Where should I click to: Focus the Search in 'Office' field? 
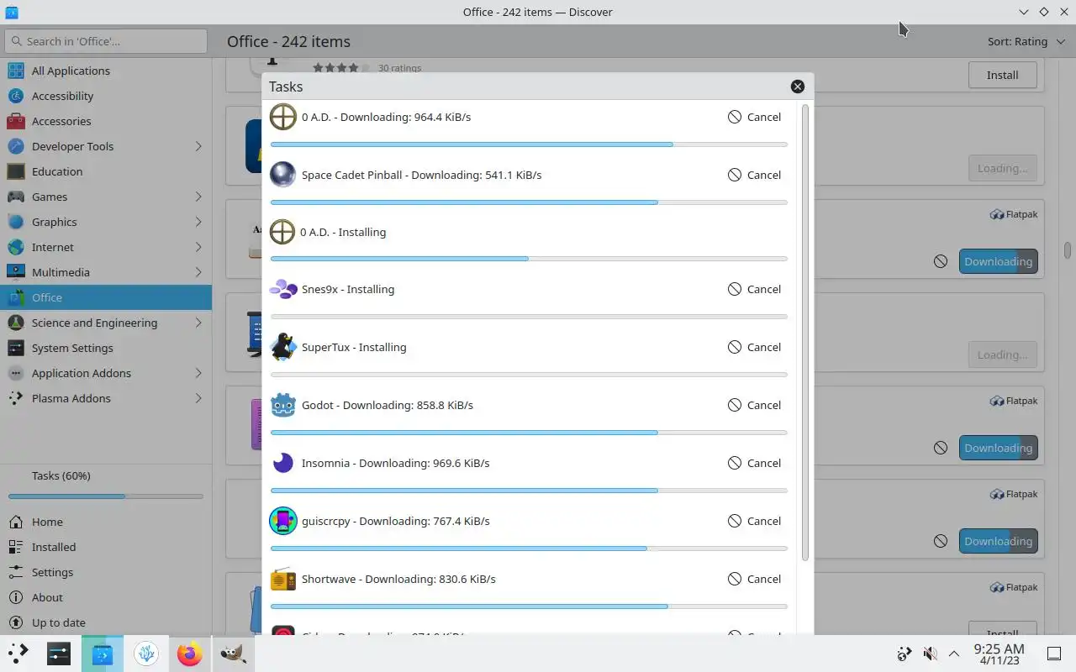[106, 41]
